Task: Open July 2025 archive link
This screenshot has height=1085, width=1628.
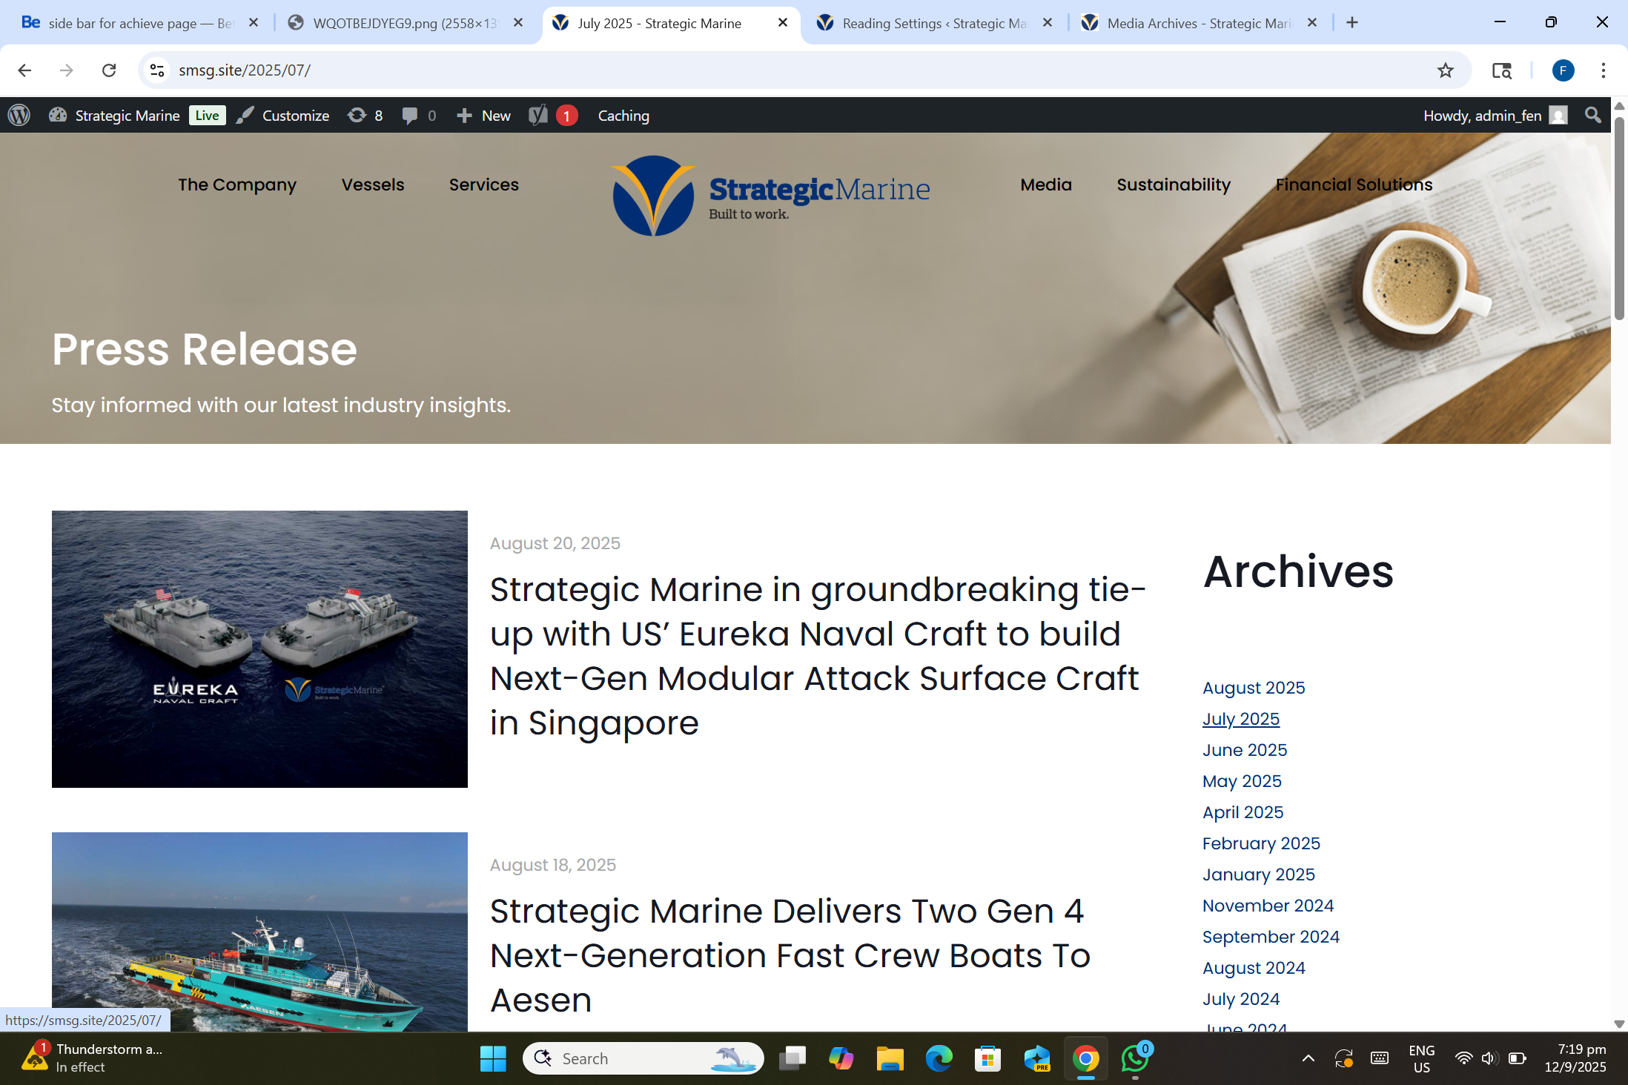Action: click(x=1241, y=719)
